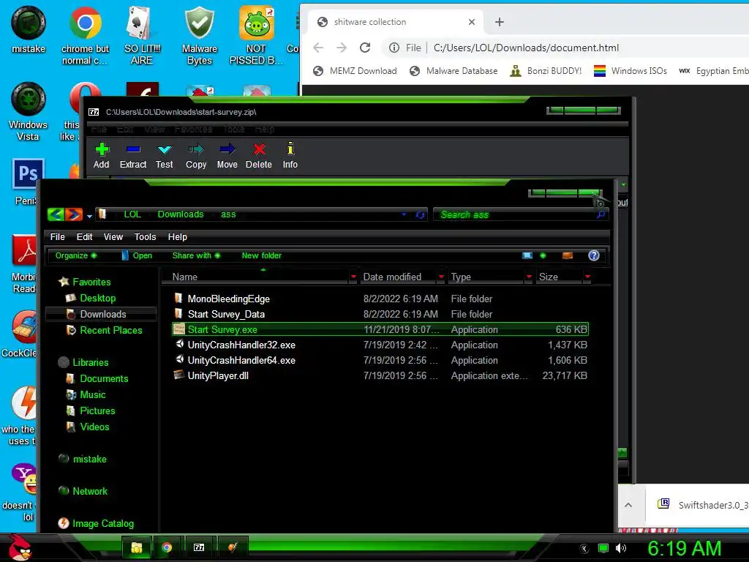Image resolution: width=749 pixels, height=562 pixels.
Task: Open Explorer's recent locations dropdown arrow
Action: pos(89,216)
